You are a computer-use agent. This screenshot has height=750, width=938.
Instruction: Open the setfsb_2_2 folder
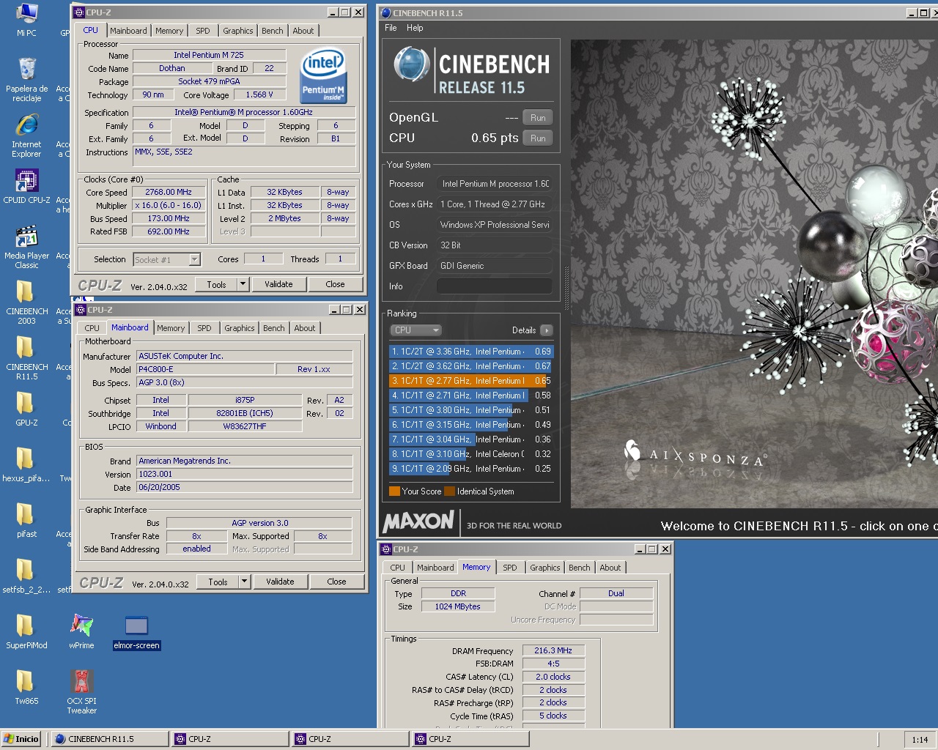coord(26,576)
